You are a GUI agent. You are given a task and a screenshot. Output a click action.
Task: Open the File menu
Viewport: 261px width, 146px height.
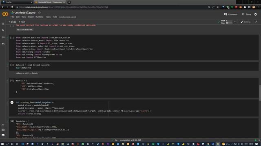[12, 17]
